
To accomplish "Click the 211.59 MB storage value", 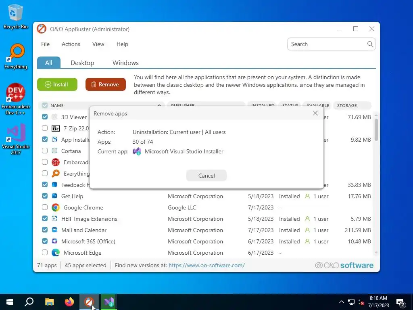I will pos(358,230).
